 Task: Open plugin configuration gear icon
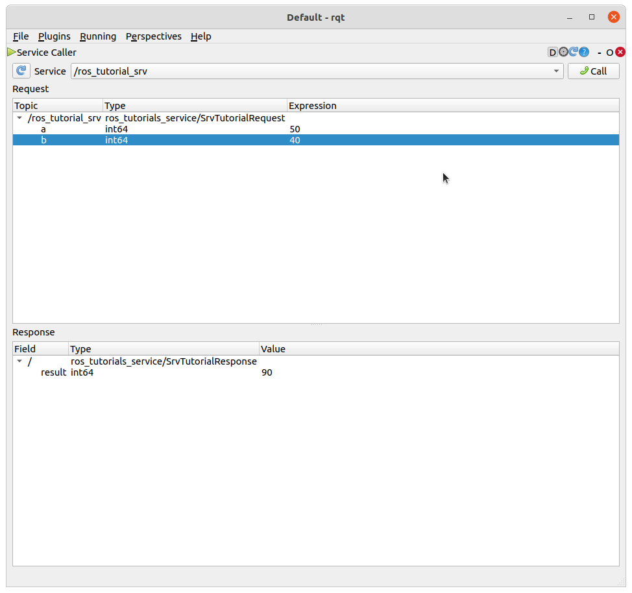563,52
